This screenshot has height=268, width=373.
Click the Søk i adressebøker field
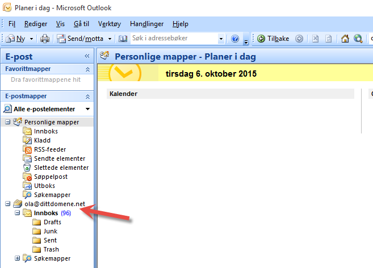174,38
